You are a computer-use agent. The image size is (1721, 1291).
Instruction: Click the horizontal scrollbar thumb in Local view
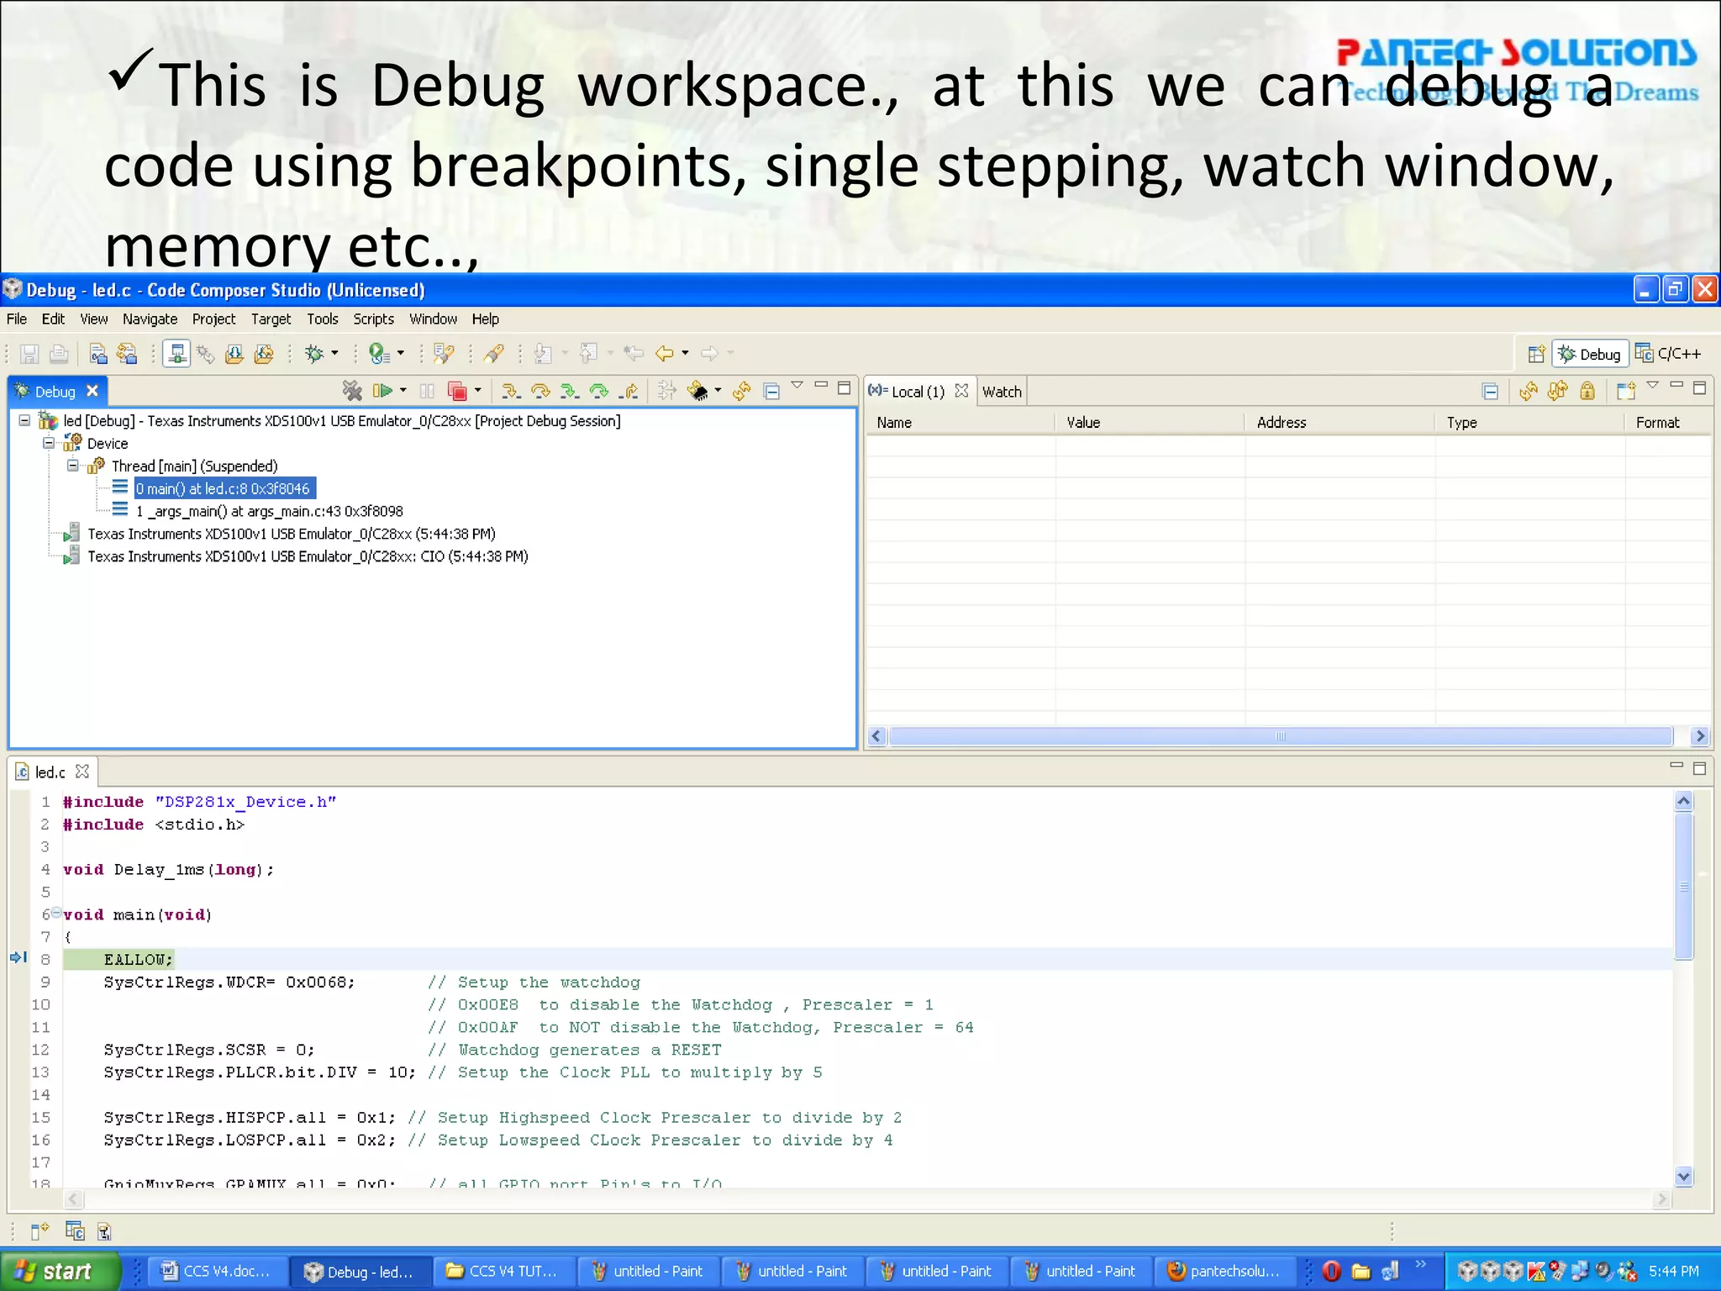point(1281,736)
